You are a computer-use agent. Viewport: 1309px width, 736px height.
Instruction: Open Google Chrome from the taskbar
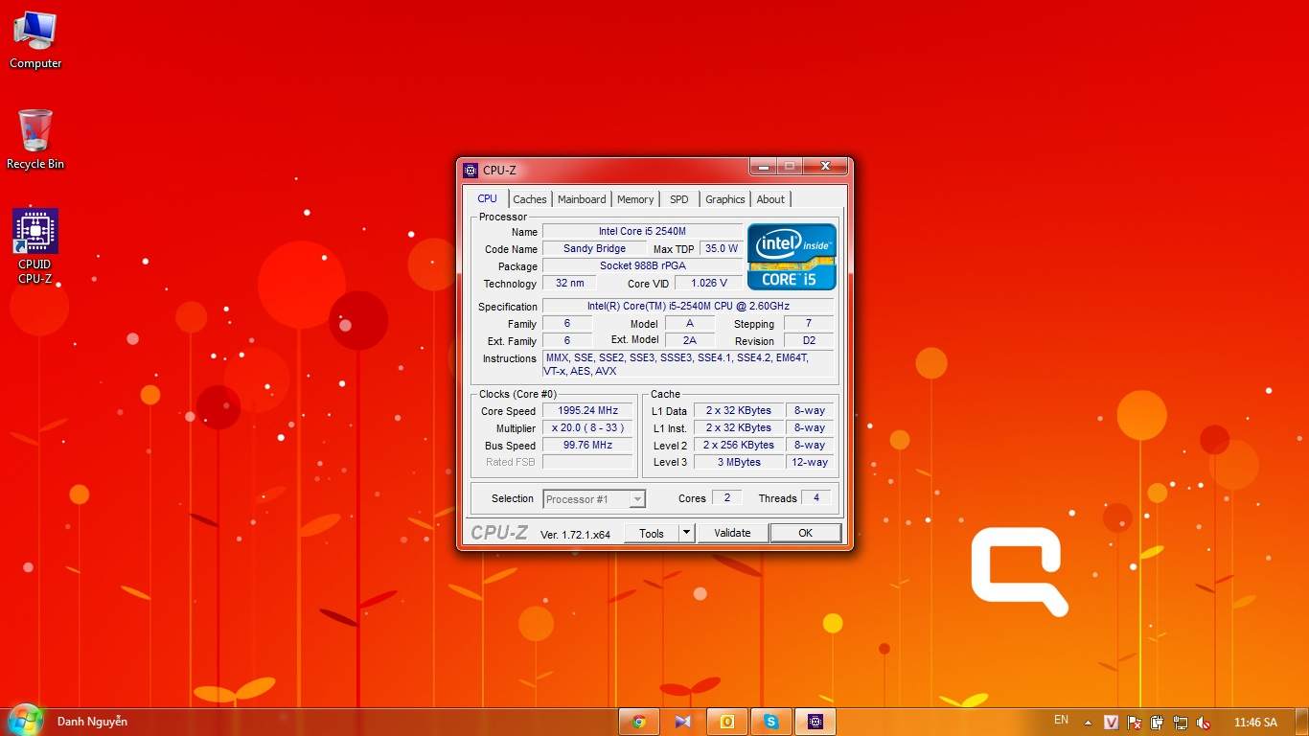(639, 722)
